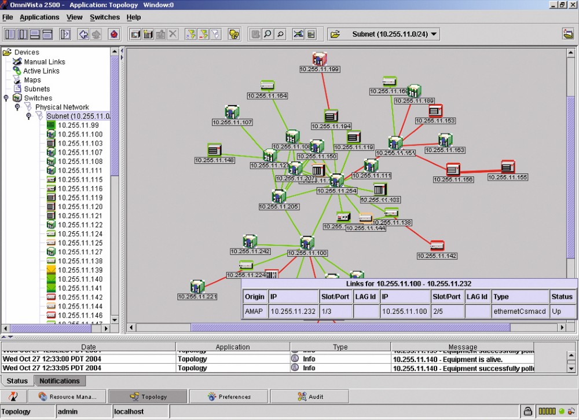Click the panel-with-arrow toolbar icon
Screen dimensions: 579x420
[65, 34]
